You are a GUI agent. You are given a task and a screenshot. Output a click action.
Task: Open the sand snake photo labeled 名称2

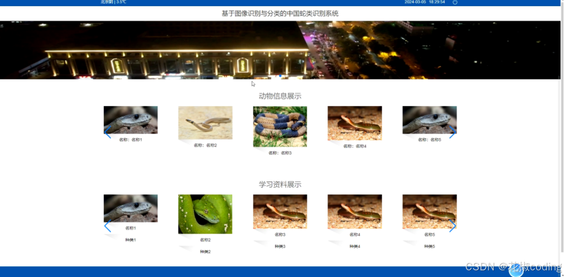[x=205, y=123]
